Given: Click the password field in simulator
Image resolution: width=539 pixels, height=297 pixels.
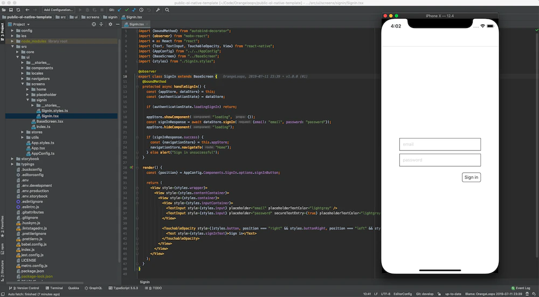Looking at the screenshot, I should (x=440, y=160).
